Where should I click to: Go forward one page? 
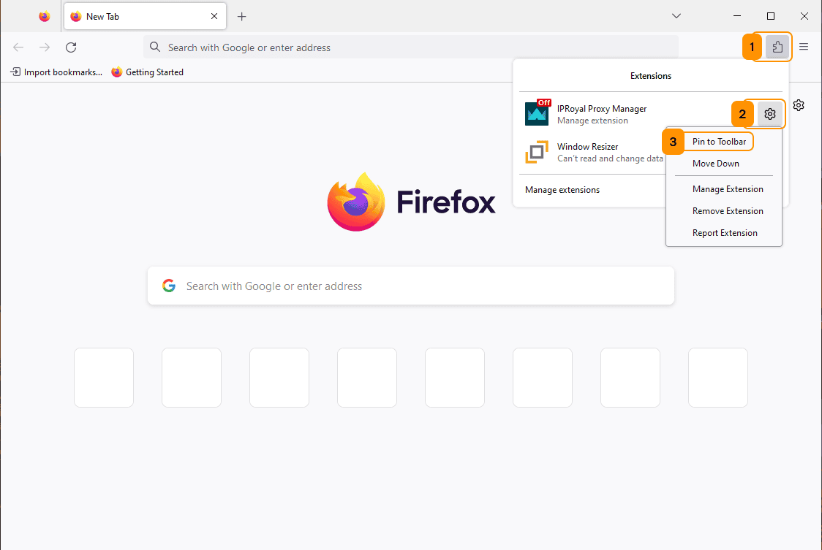coord(45,47)
